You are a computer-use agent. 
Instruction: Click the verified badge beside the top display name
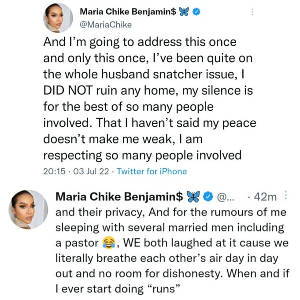point(198,12)
